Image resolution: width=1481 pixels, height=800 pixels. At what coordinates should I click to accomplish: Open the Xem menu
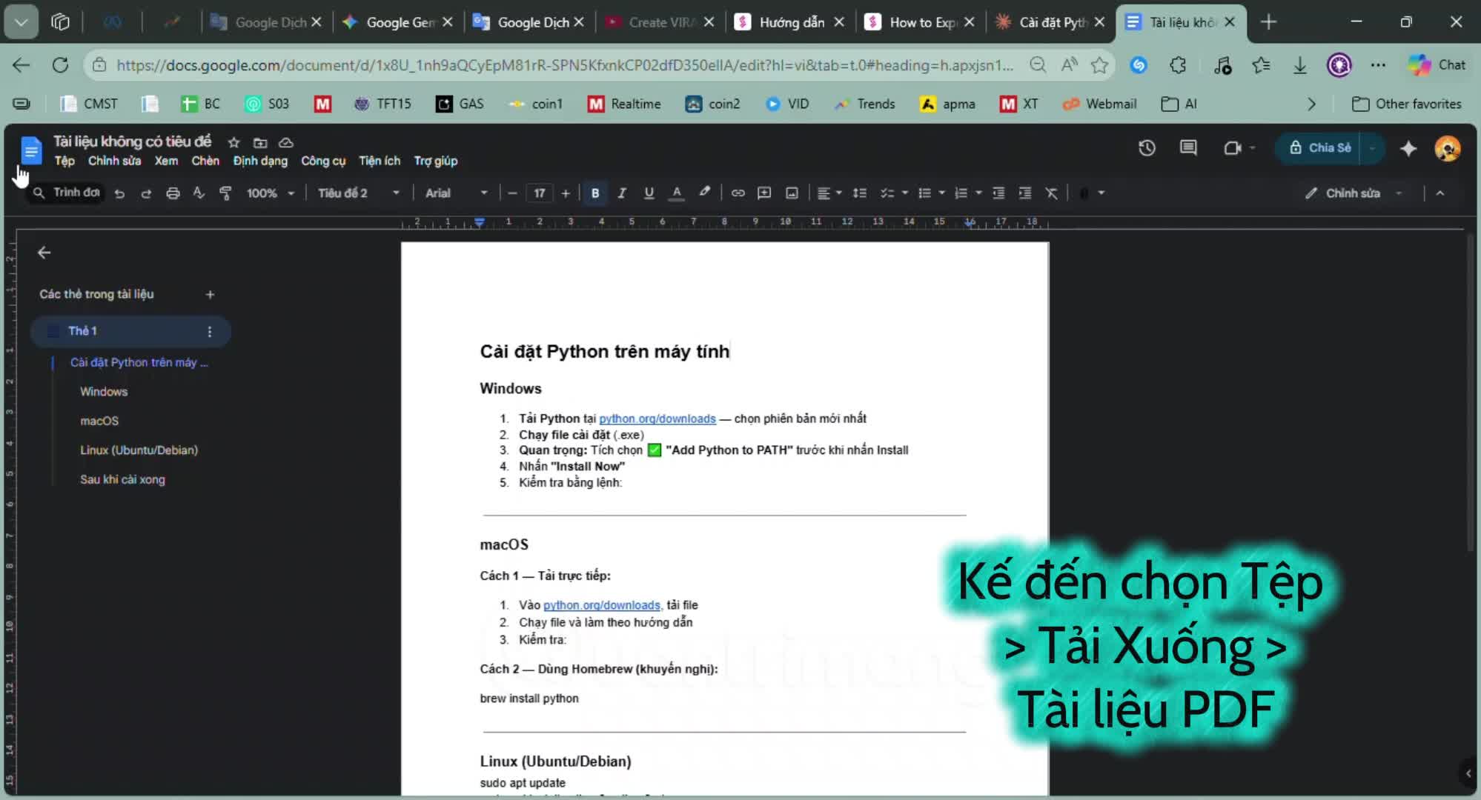pos(166,161)
